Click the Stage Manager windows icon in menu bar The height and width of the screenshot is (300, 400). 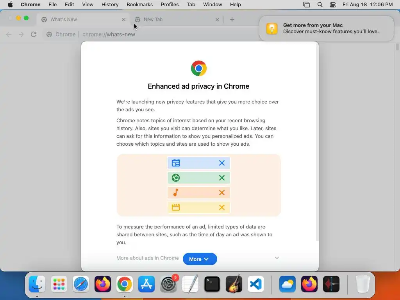(306, 5)
